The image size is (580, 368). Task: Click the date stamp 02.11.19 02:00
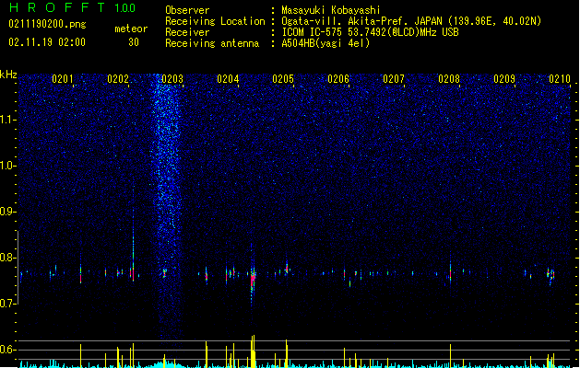(x=47, y=42)
